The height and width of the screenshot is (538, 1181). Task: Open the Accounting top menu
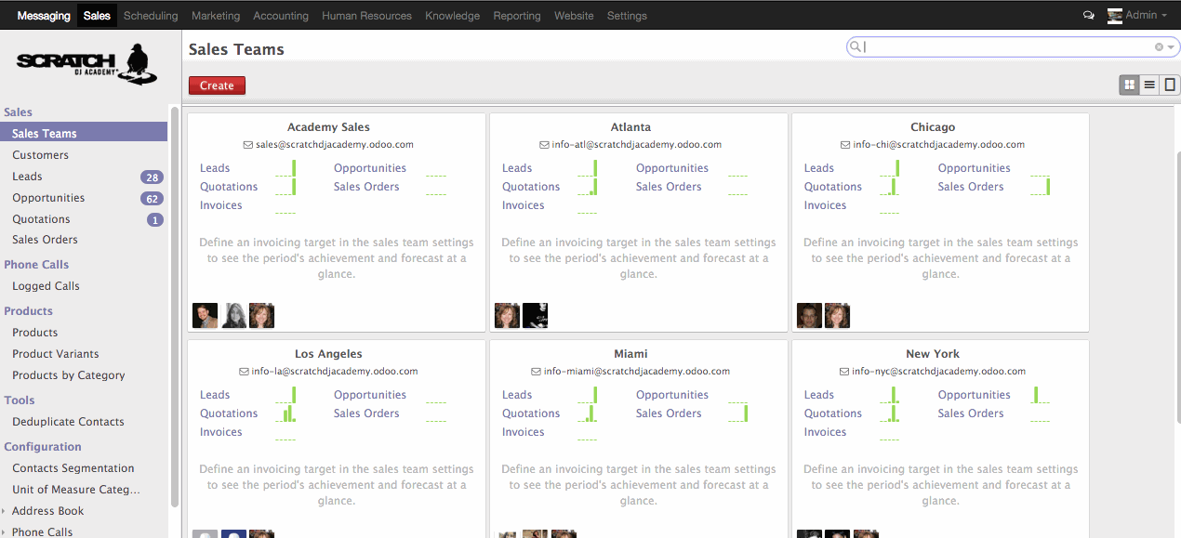(281, 16)
